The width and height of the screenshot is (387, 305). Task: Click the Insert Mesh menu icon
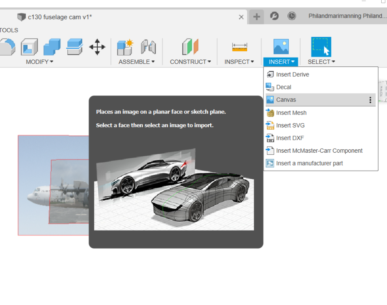point(270,113)
